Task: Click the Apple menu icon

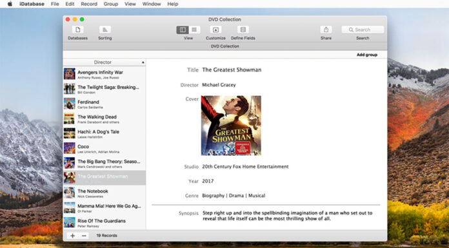Action: (x=10, y=4)
